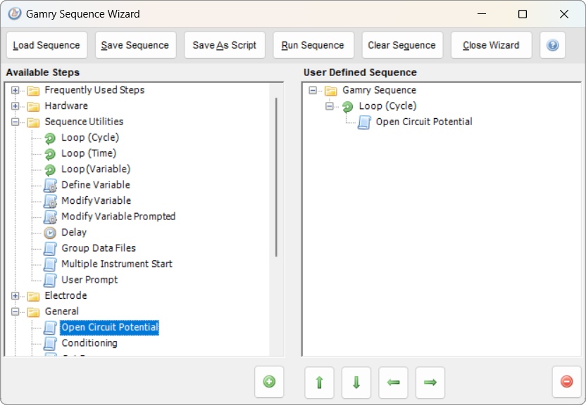Select Loop (Time) in Available Steps

[x=89, y=153]
